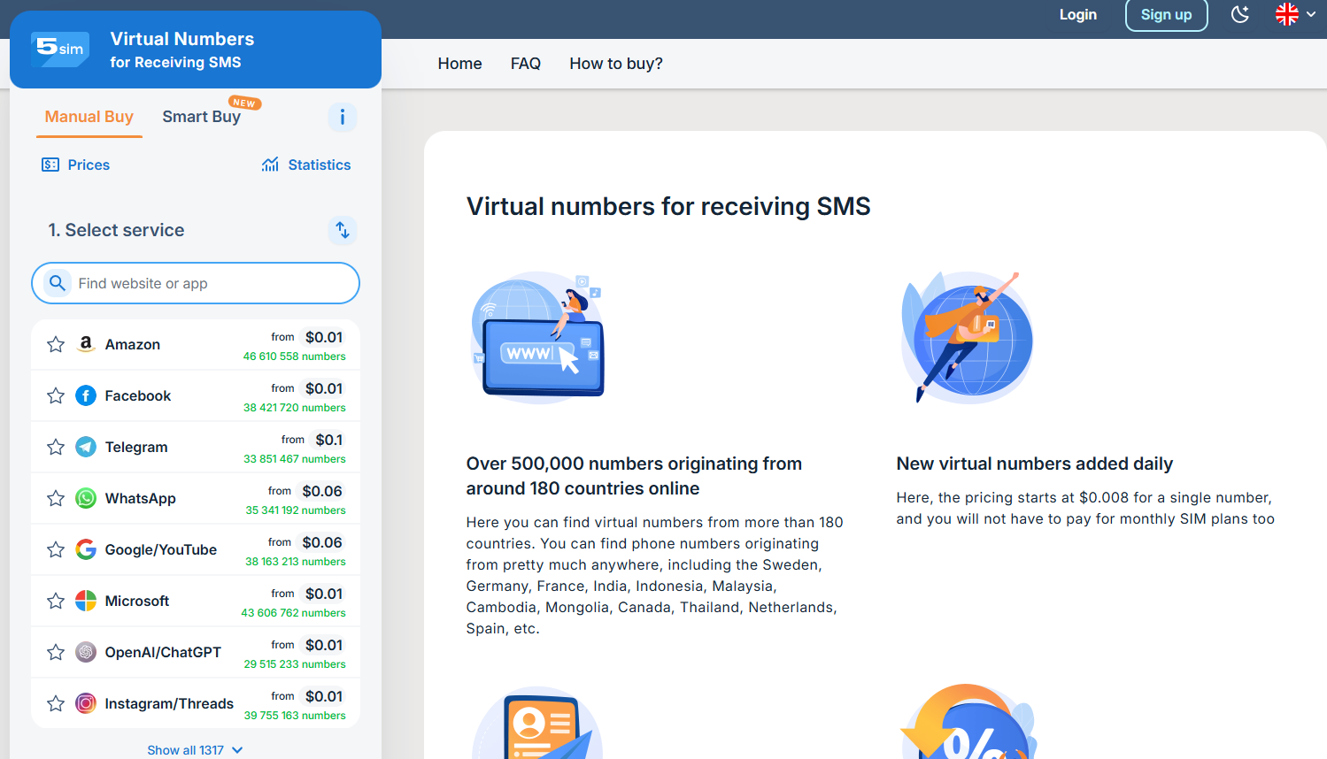Select the Amazon service name

coord(133,344)
